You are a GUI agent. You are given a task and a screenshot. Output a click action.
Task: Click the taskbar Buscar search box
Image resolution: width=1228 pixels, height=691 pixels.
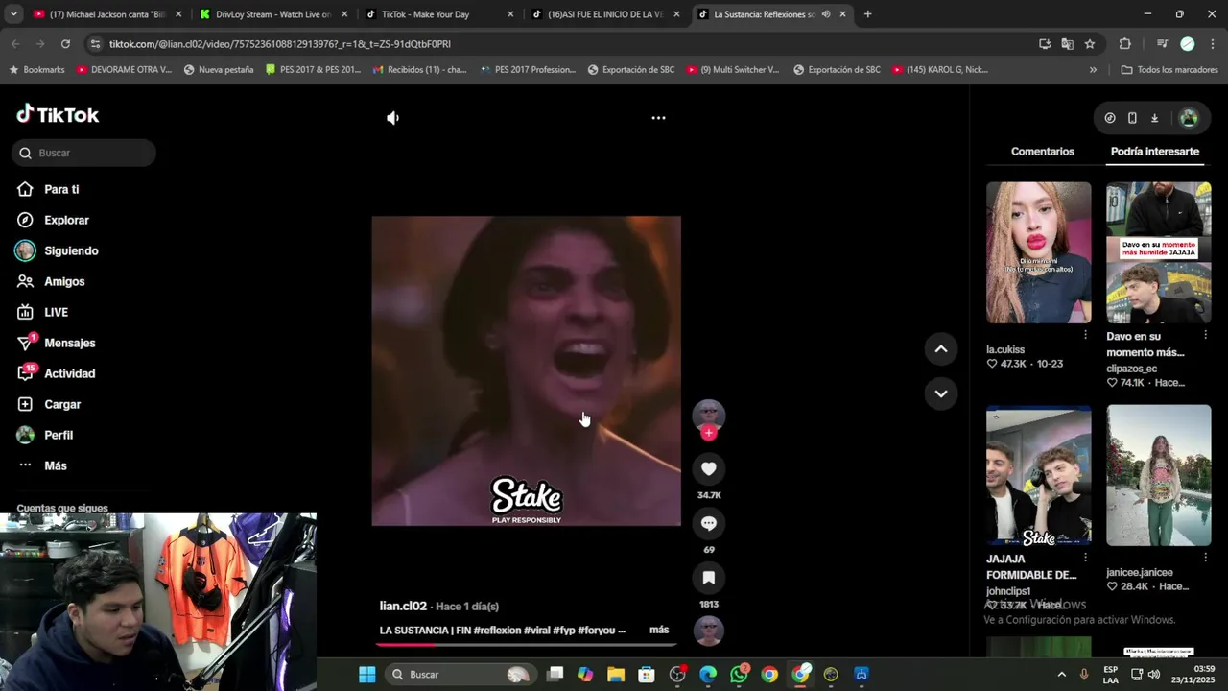pos(460,675)
